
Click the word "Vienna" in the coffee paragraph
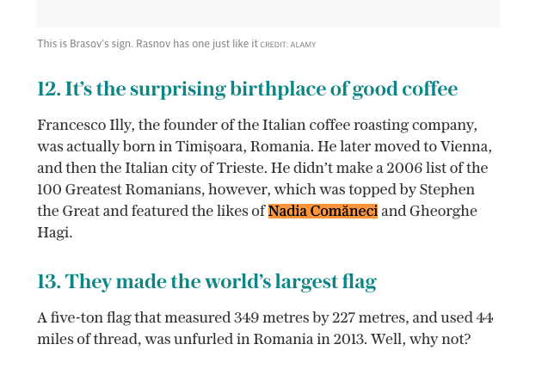pos(465,147)
